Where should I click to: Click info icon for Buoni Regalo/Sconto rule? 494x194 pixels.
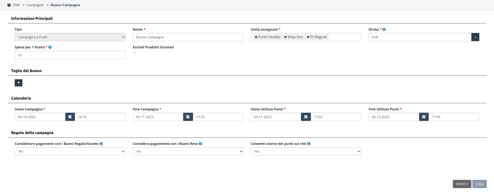coord(101,144)
